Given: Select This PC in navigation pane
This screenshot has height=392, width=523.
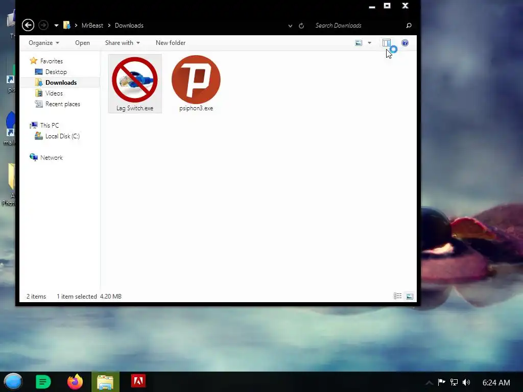Looking at the screenshot, I should (50, 126).
